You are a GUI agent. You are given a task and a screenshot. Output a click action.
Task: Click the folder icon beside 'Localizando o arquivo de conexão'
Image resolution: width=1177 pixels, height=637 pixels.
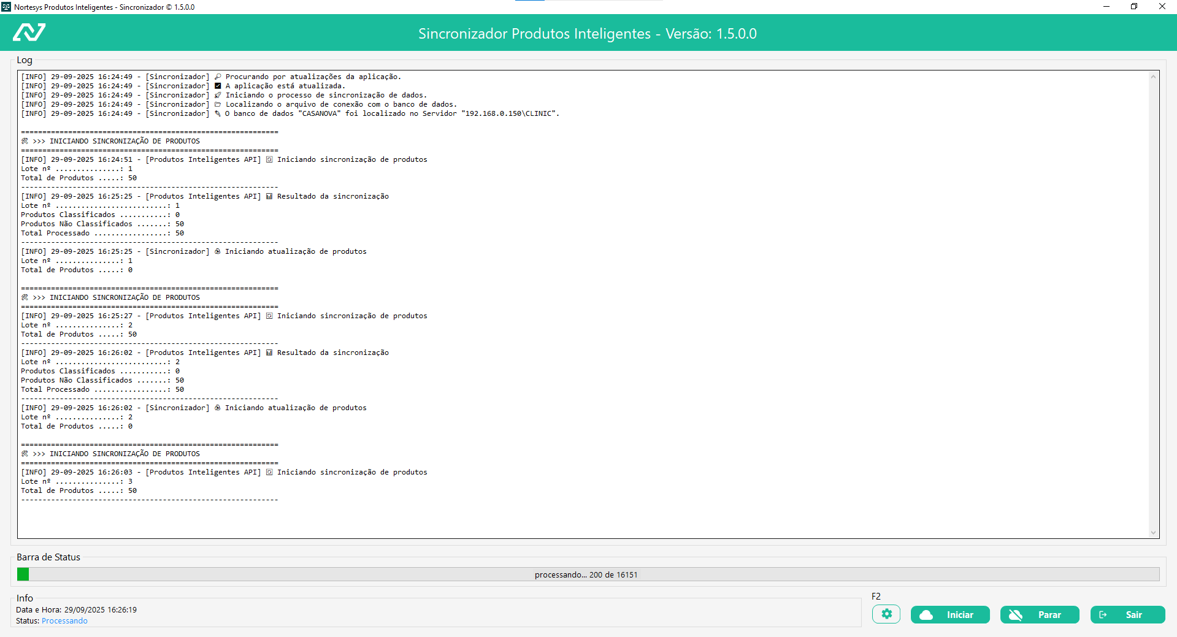[x=218, y=104]
